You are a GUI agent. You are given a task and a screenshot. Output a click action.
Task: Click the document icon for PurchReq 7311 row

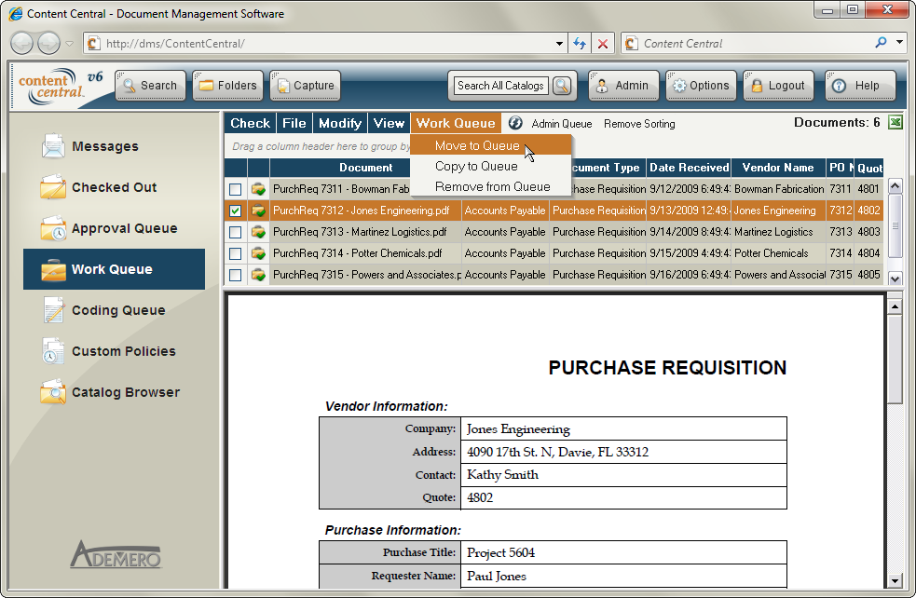(258, 189)
